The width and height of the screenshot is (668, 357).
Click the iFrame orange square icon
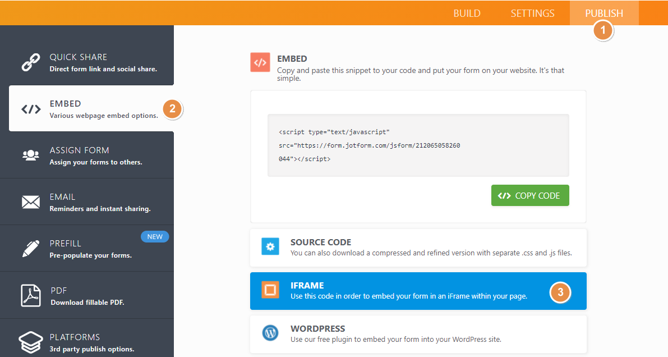point(270,290)
